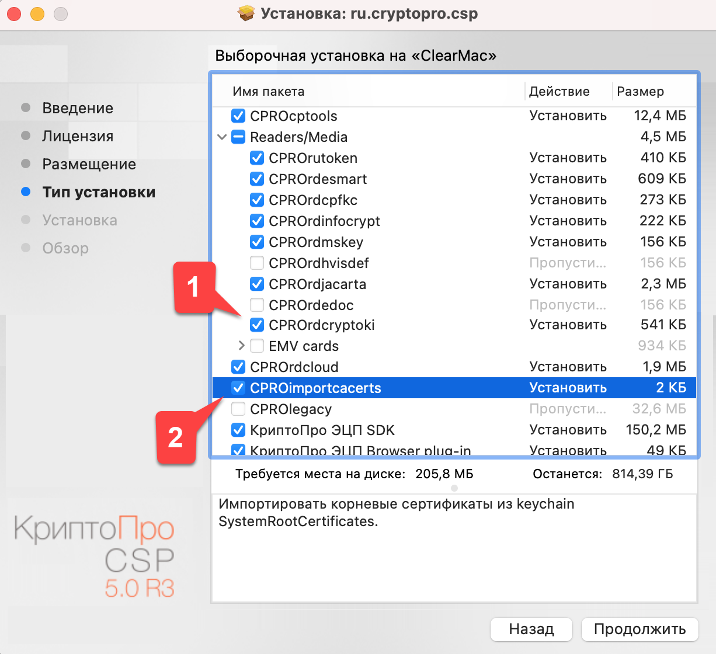Uncheck the CPROrdcpfkc checkbox

257,200
